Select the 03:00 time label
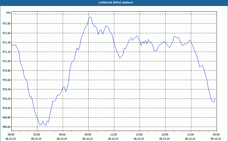 [x=36, y=135]
